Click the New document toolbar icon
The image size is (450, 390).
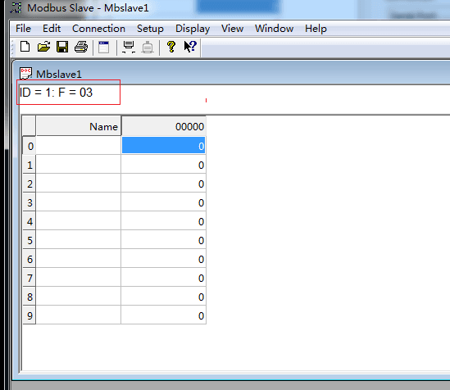tap(25, 47)
